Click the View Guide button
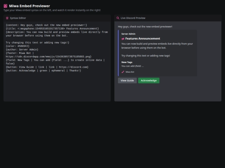225x168 pixels. tap(127, 80)
